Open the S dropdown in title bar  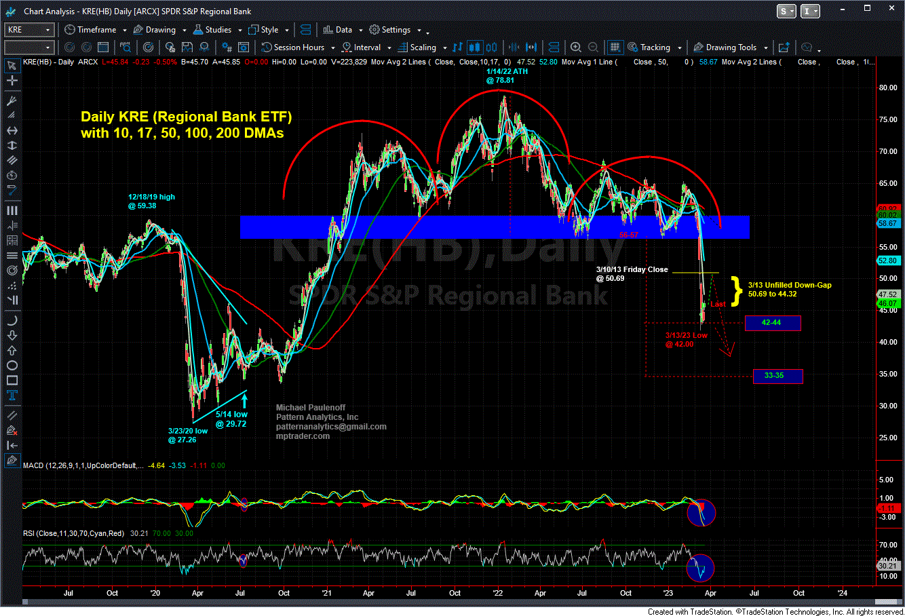788,12
